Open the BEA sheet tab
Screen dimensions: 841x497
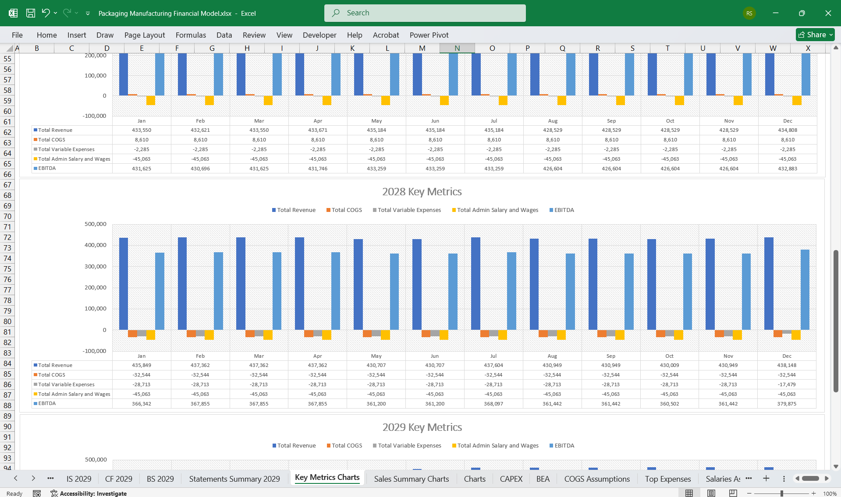[x=543, y=479]
